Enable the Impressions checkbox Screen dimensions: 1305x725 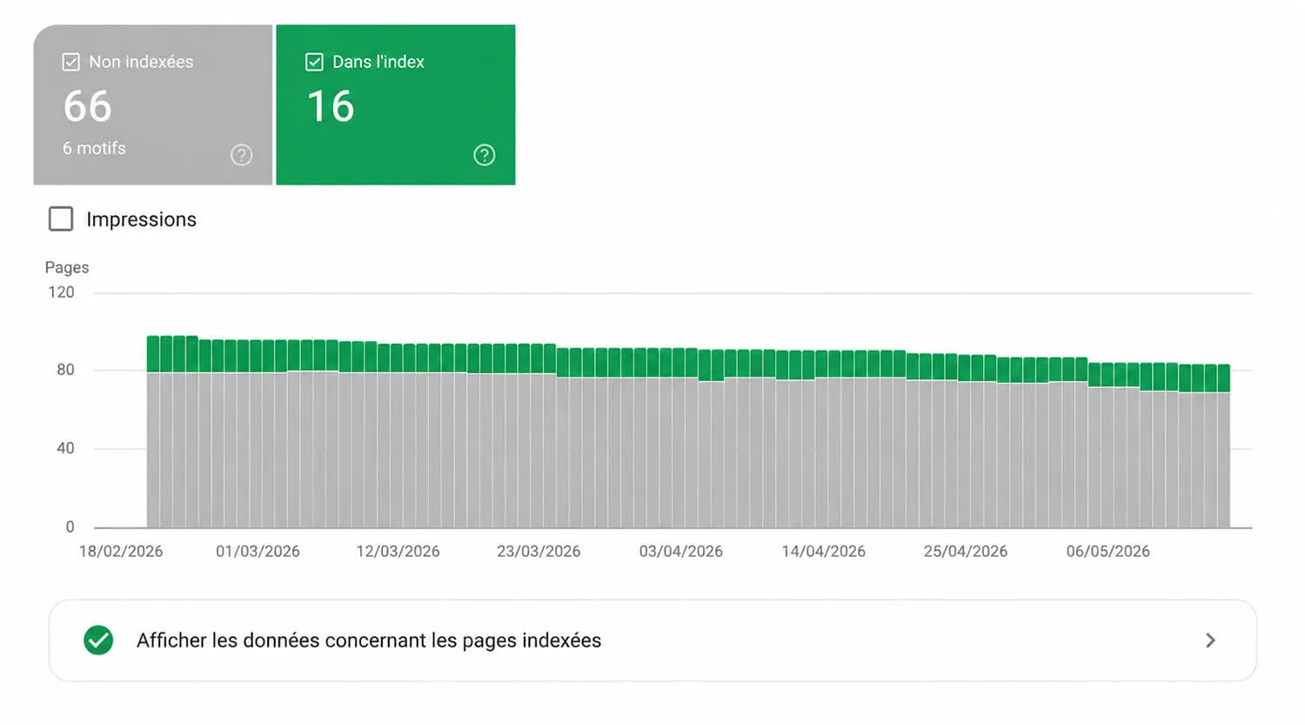[61, 218]
